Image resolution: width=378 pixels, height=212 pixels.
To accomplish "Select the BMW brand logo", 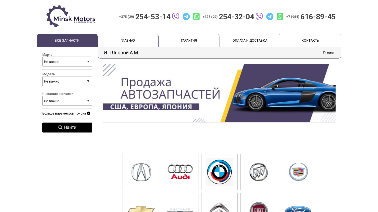I will tap(219, 172).
